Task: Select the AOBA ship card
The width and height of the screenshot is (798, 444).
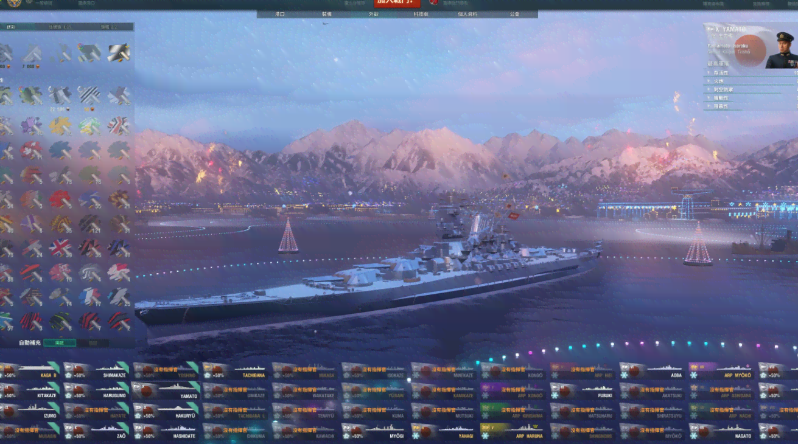Action: (651, 370)
